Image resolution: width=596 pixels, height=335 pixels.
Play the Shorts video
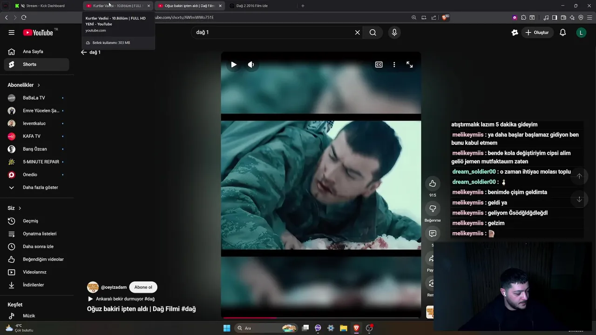[x=234, y=65]
